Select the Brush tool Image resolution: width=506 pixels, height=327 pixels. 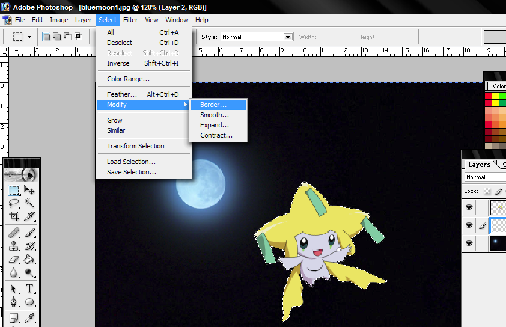coord(29,233)
